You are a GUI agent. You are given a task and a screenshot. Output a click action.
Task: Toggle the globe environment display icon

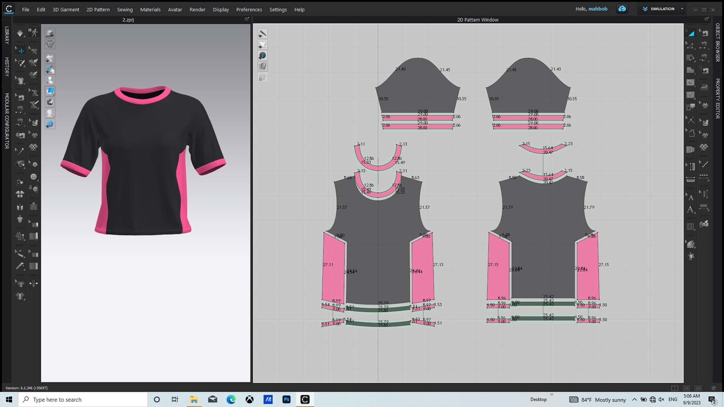(50, 124)
